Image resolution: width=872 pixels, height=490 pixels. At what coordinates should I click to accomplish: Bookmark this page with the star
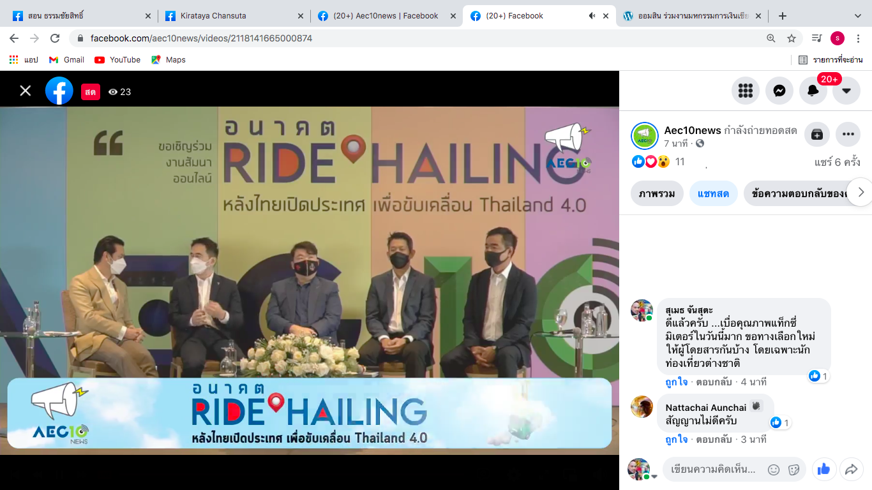[x=792, y=38]
